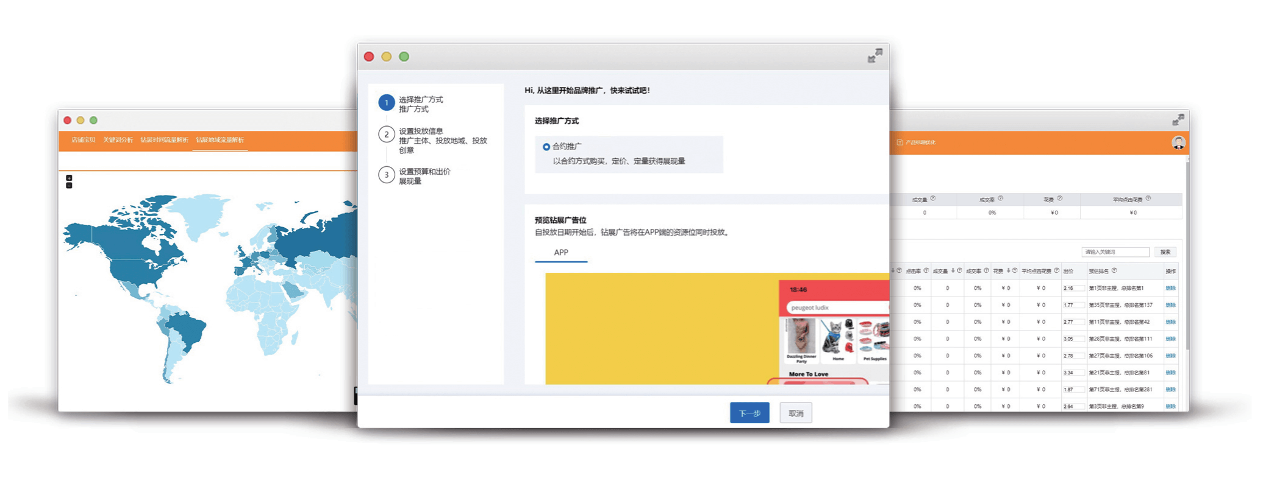Switch to the 关键词分析 tab

point(118,140)
